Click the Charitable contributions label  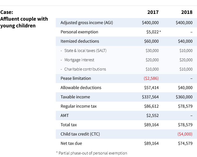pyautogui.click(x=85, y=69)
